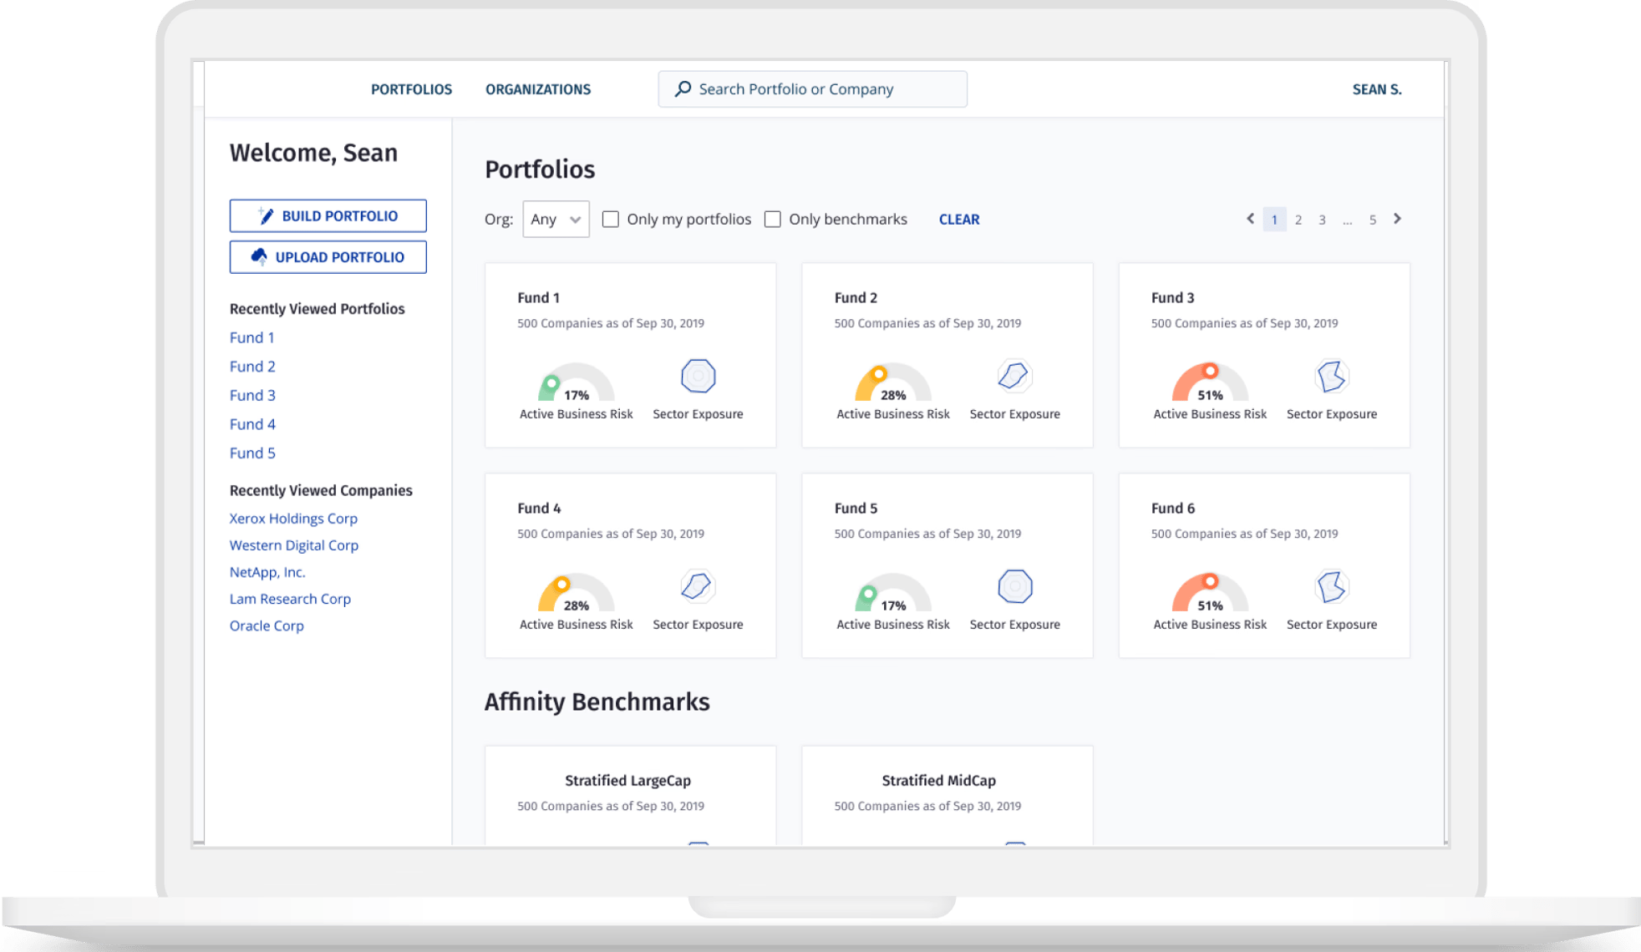This screenshot has width=1641, height=952.
Task: Click Fund 6 Sector Exposure radar icon
Action: click(1331, 586)
